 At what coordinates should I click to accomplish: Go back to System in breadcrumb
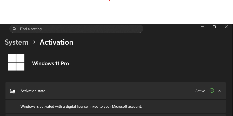(x=17, y=42)
